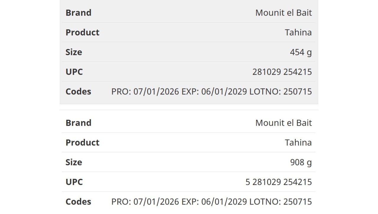Select the 908 g size value

(301, 162)
